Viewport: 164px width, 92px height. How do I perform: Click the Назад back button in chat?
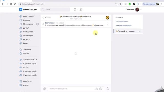(47, 18)
